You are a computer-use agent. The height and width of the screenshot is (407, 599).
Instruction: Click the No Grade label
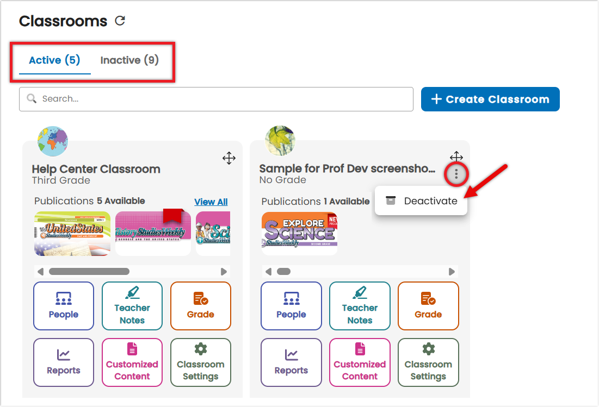click(283, 180)
